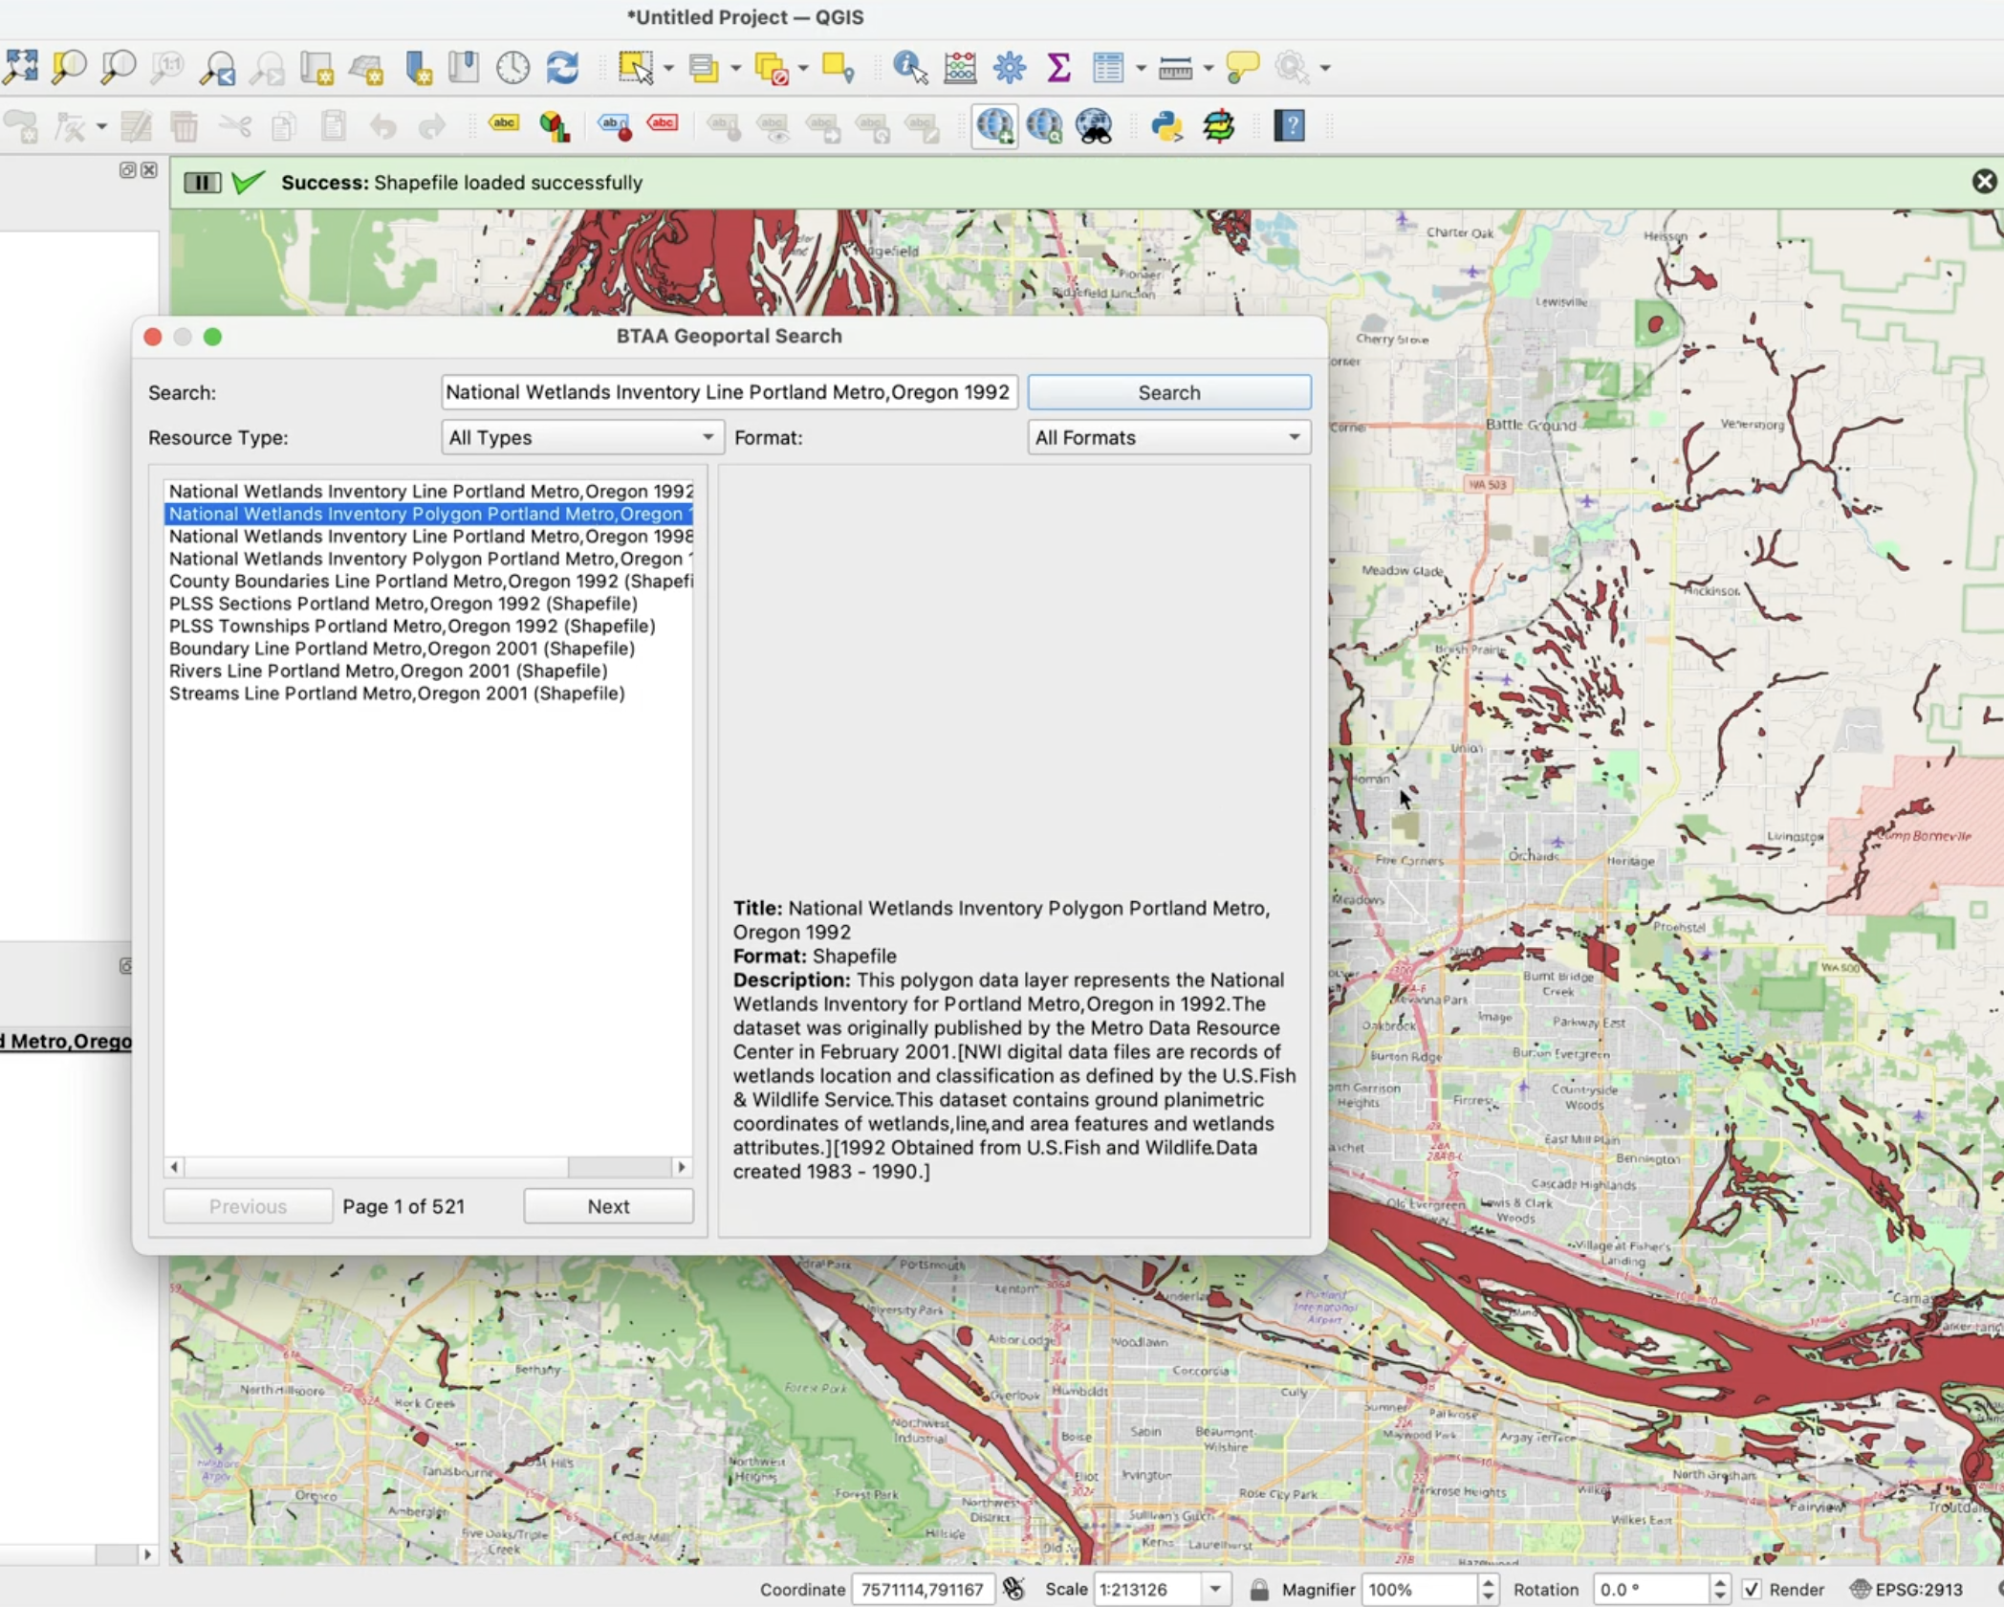Viewport: 2004px width, 1607px height.
Task: Expand the Deselect Features dropdown arrow
Action: click(803, 68)
